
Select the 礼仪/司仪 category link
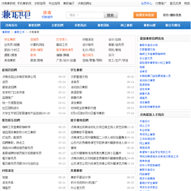pyautogui.click(x=89, y=50)
